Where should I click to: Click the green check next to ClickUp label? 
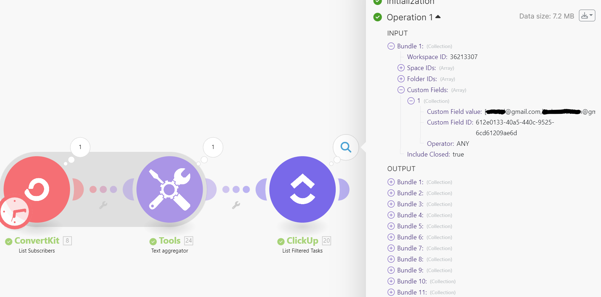pyautogui.click(x=281, y=242)
